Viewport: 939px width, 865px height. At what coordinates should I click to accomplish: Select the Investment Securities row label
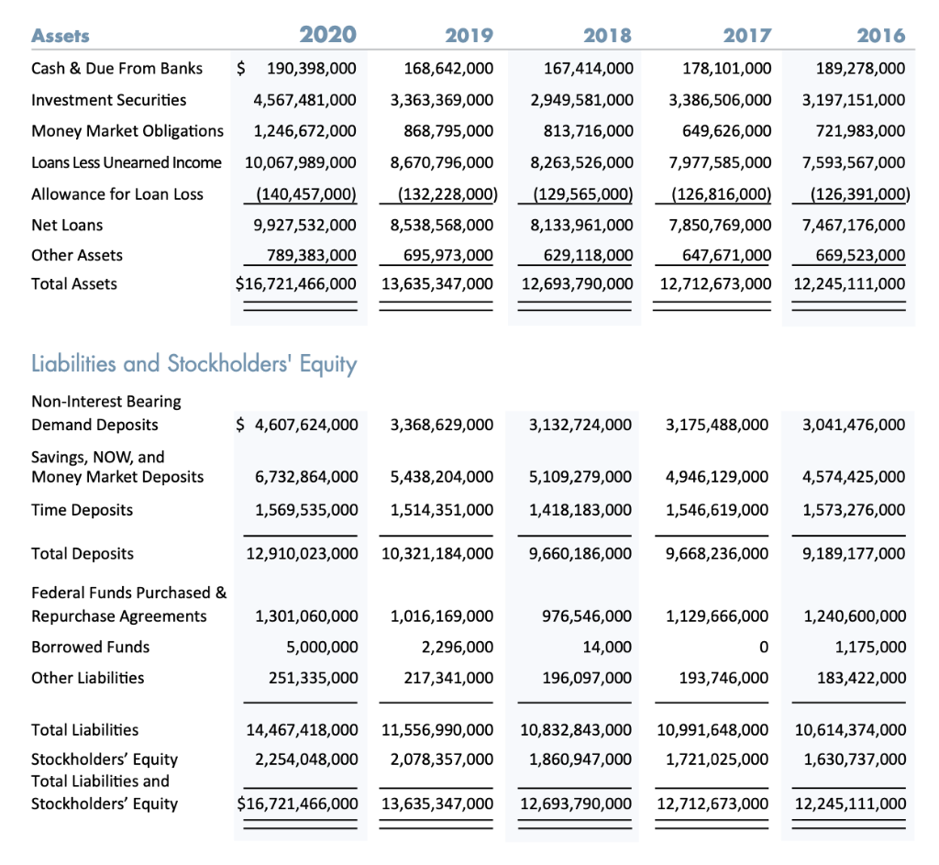click(108, 100)
